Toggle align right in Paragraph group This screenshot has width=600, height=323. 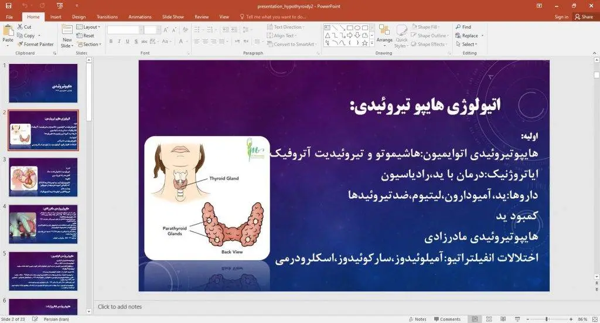[x=213, y=42]
